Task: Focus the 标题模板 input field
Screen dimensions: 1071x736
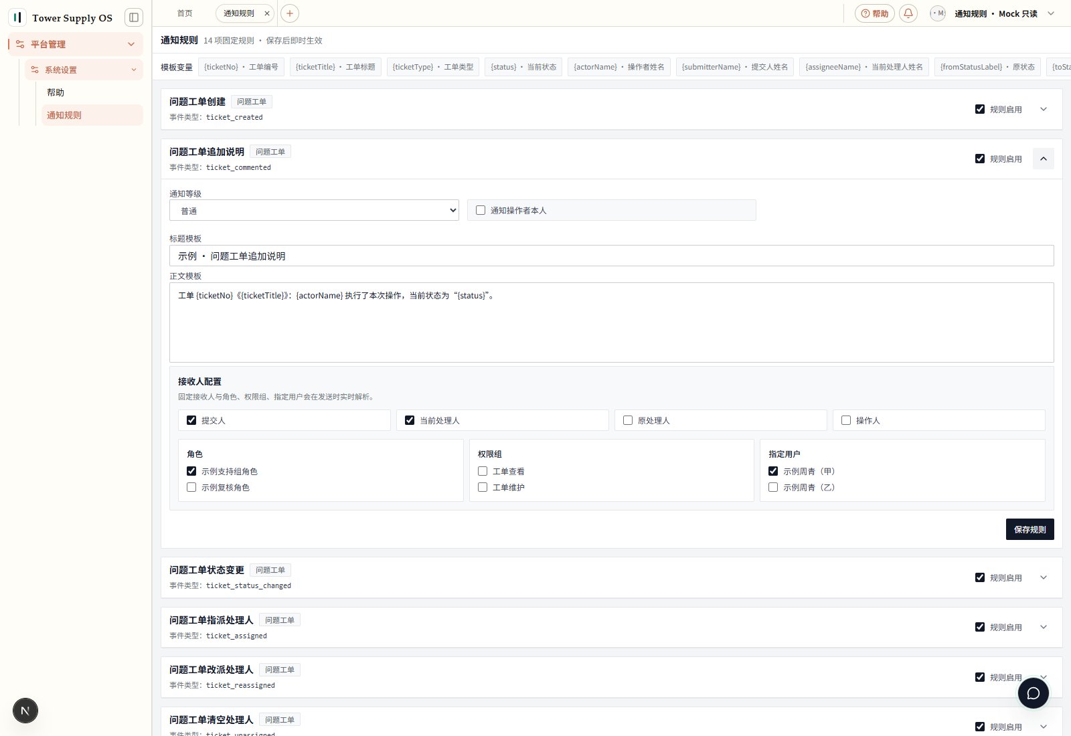Action: pyautogui.click(x=611, y=256)
